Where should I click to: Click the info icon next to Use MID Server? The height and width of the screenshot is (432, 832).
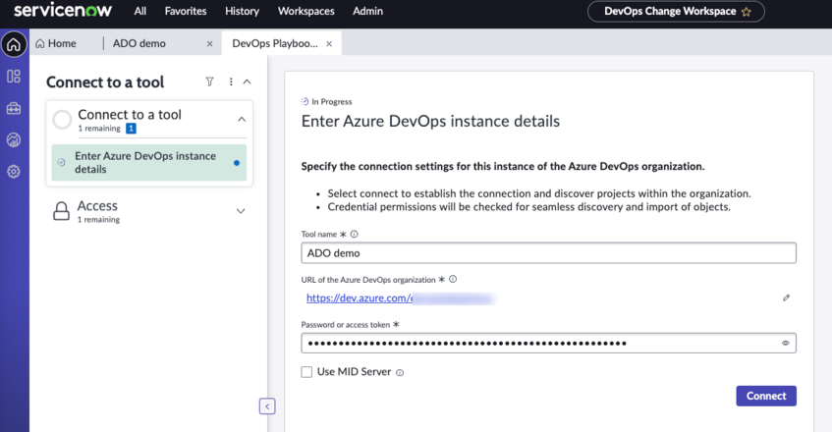[x=400, y=373]
